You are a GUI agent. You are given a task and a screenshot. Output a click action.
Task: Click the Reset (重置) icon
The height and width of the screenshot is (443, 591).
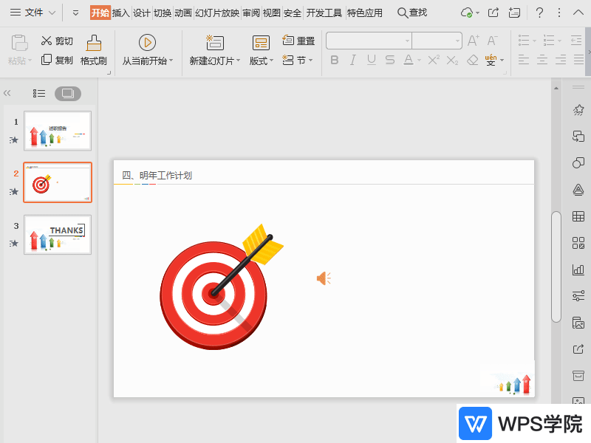pyautogui.click(x=288, y=41)
